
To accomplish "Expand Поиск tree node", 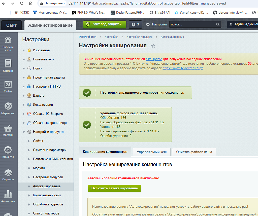I will click(24, 68).
